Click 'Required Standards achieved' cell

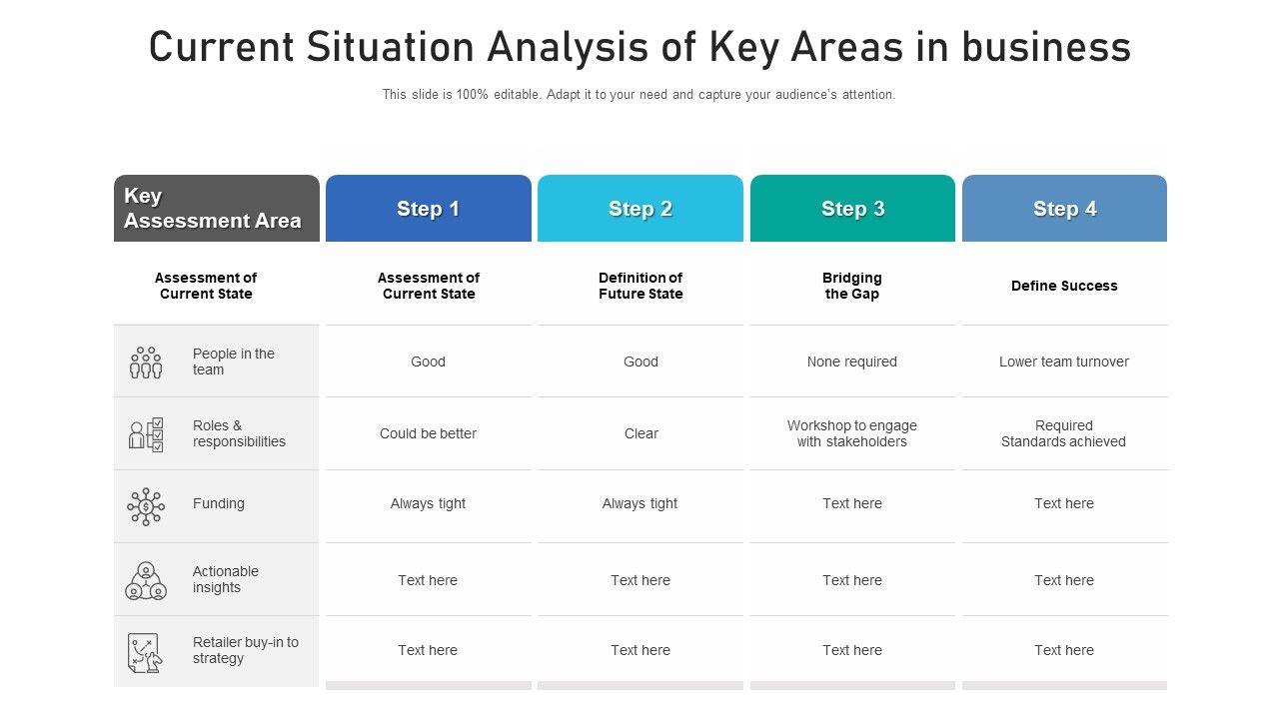pyautogui.click(x=1064, y=433)
